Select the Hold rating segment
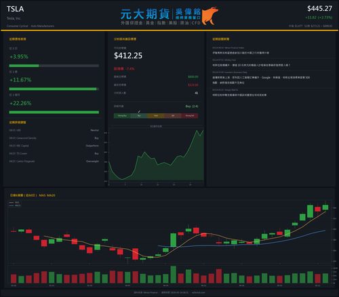This screenshot has height=297, width=339. pos(156,116)
